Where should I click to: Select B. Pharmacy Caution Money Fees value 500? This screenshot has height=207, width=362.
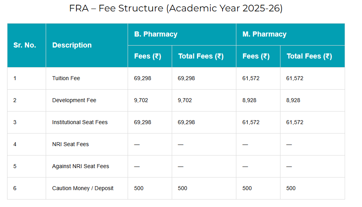[139, 188]
